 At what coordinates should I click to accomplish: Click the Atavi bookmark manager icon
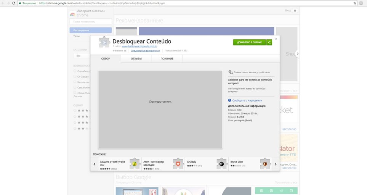(x=178, y=164)
